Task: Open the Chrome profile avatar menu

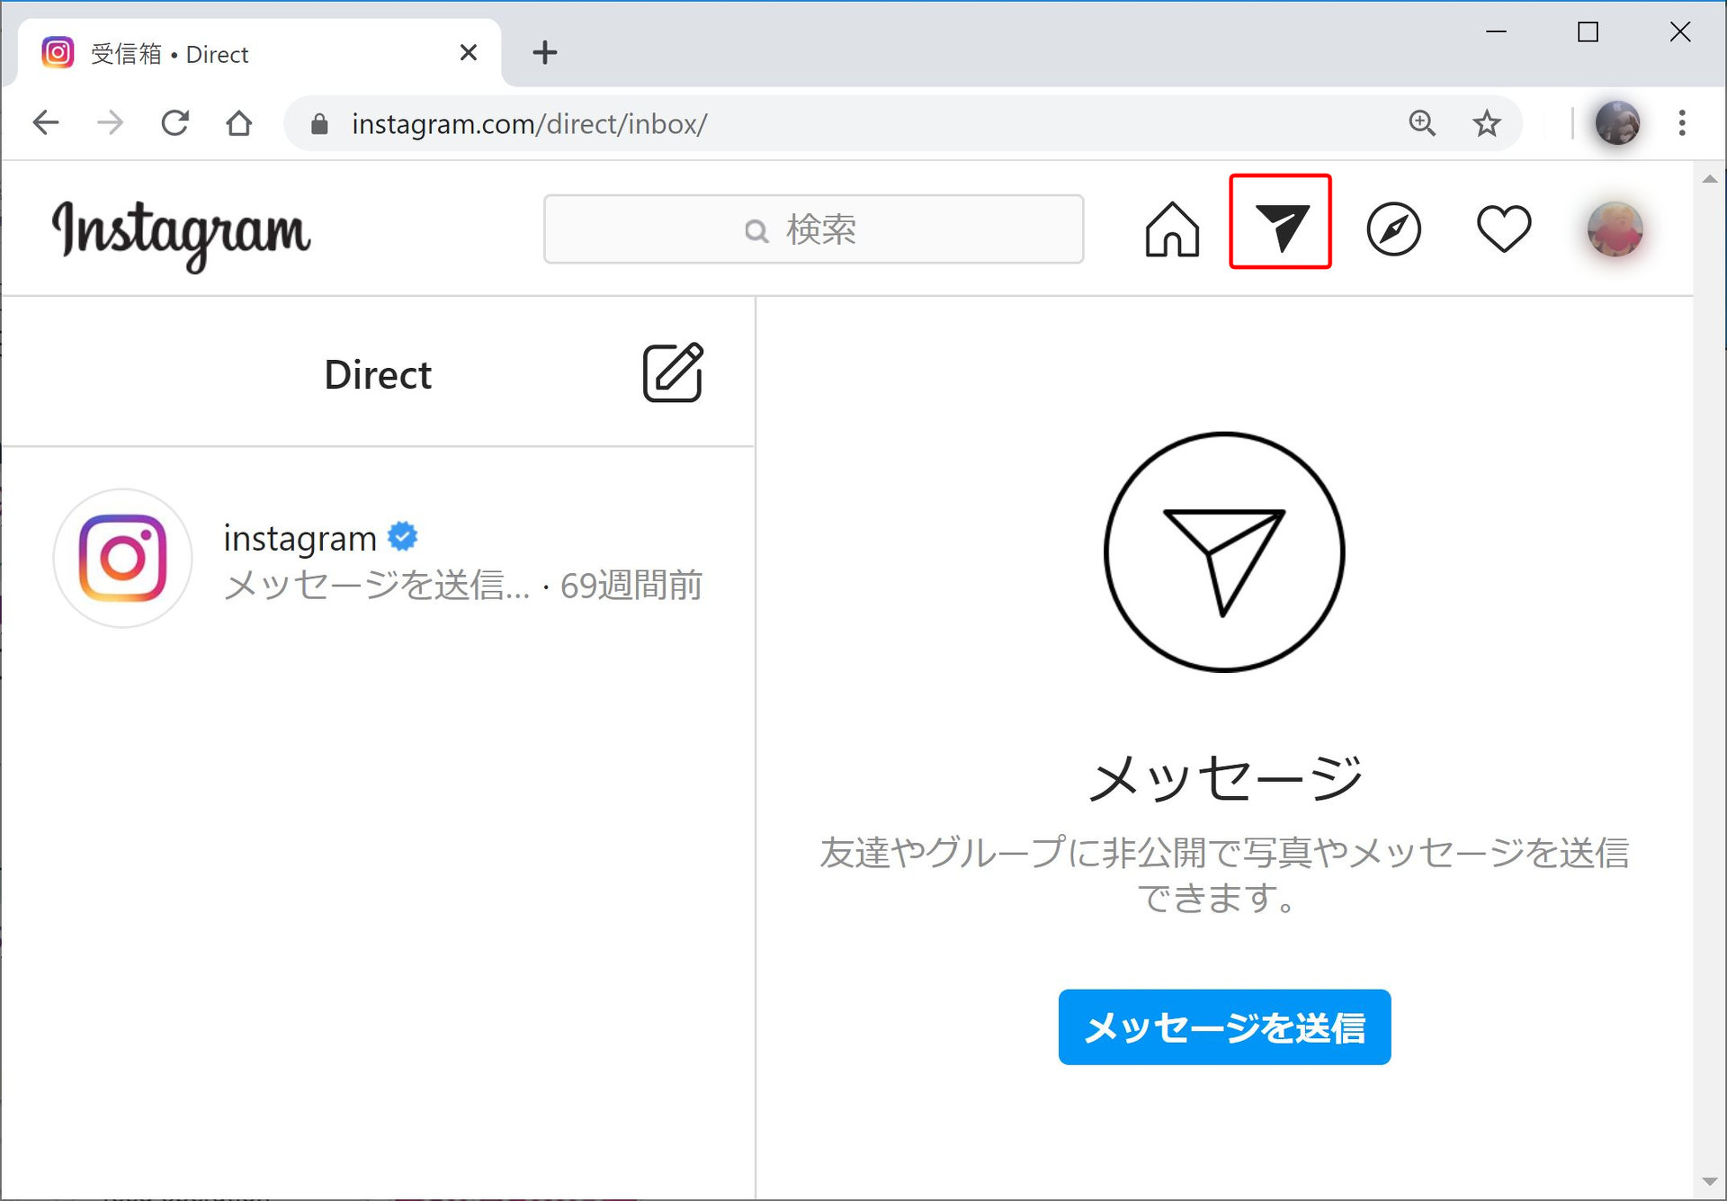Action: (x=1616, y=123)
